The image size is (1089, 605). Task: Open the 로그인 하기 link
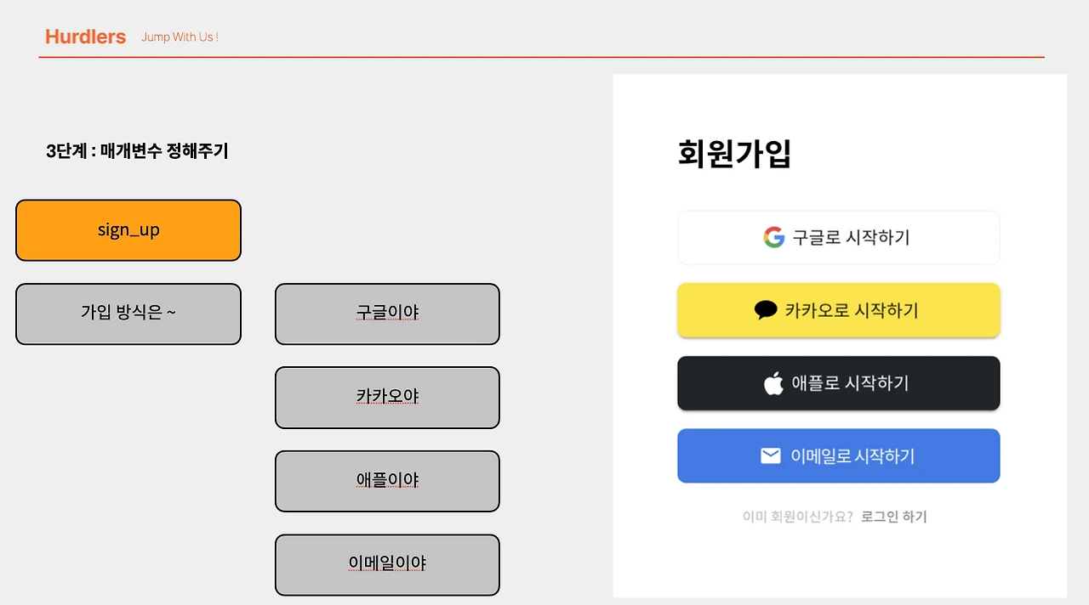(894, 517)
